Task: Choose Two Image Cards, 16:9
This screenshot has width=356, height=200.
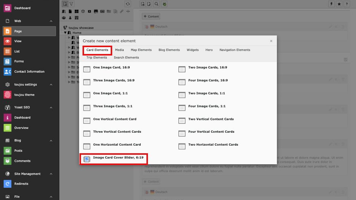Action: (208, 68)
